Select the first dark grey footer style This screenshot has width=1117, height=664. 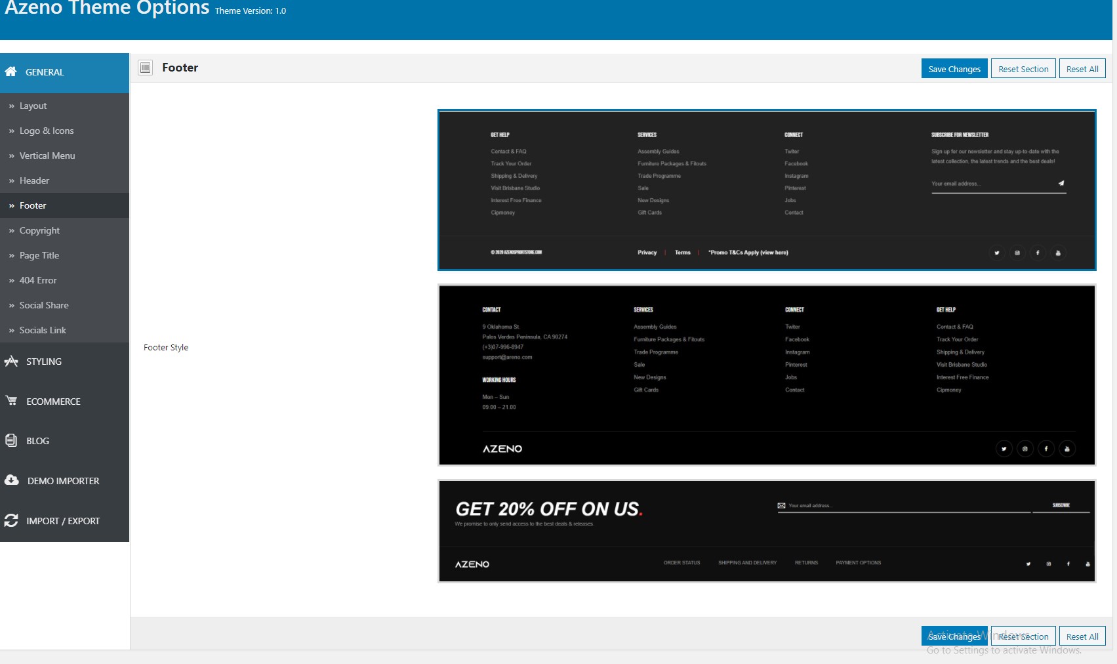click(767, 190)
